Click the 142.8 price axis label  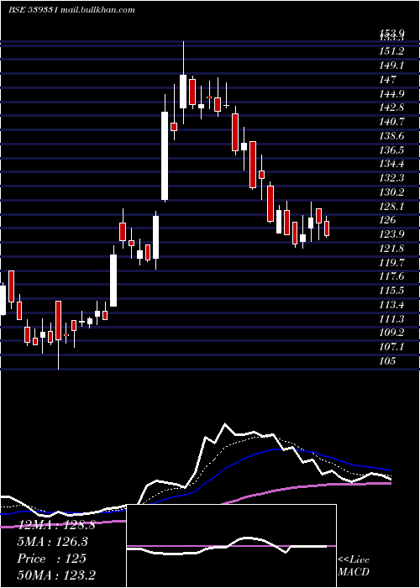click(x=392, y=108)
